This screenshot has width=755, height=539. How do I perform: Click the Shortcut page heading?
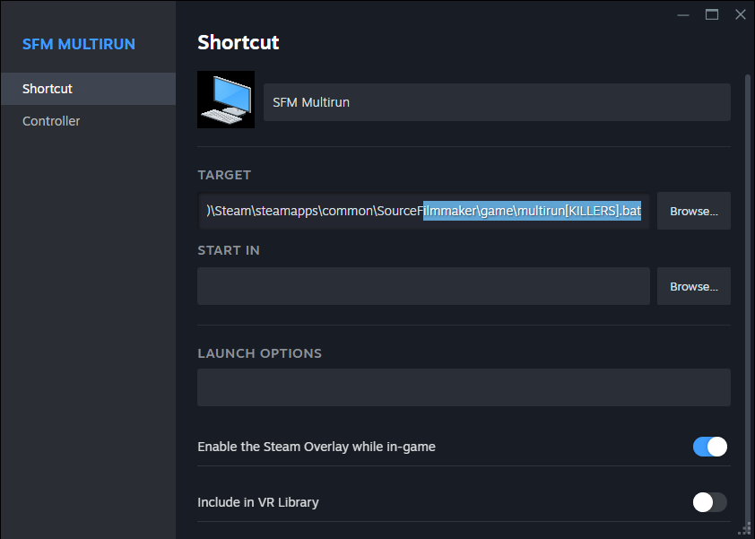pyautogui.click(x=239, y=42)
